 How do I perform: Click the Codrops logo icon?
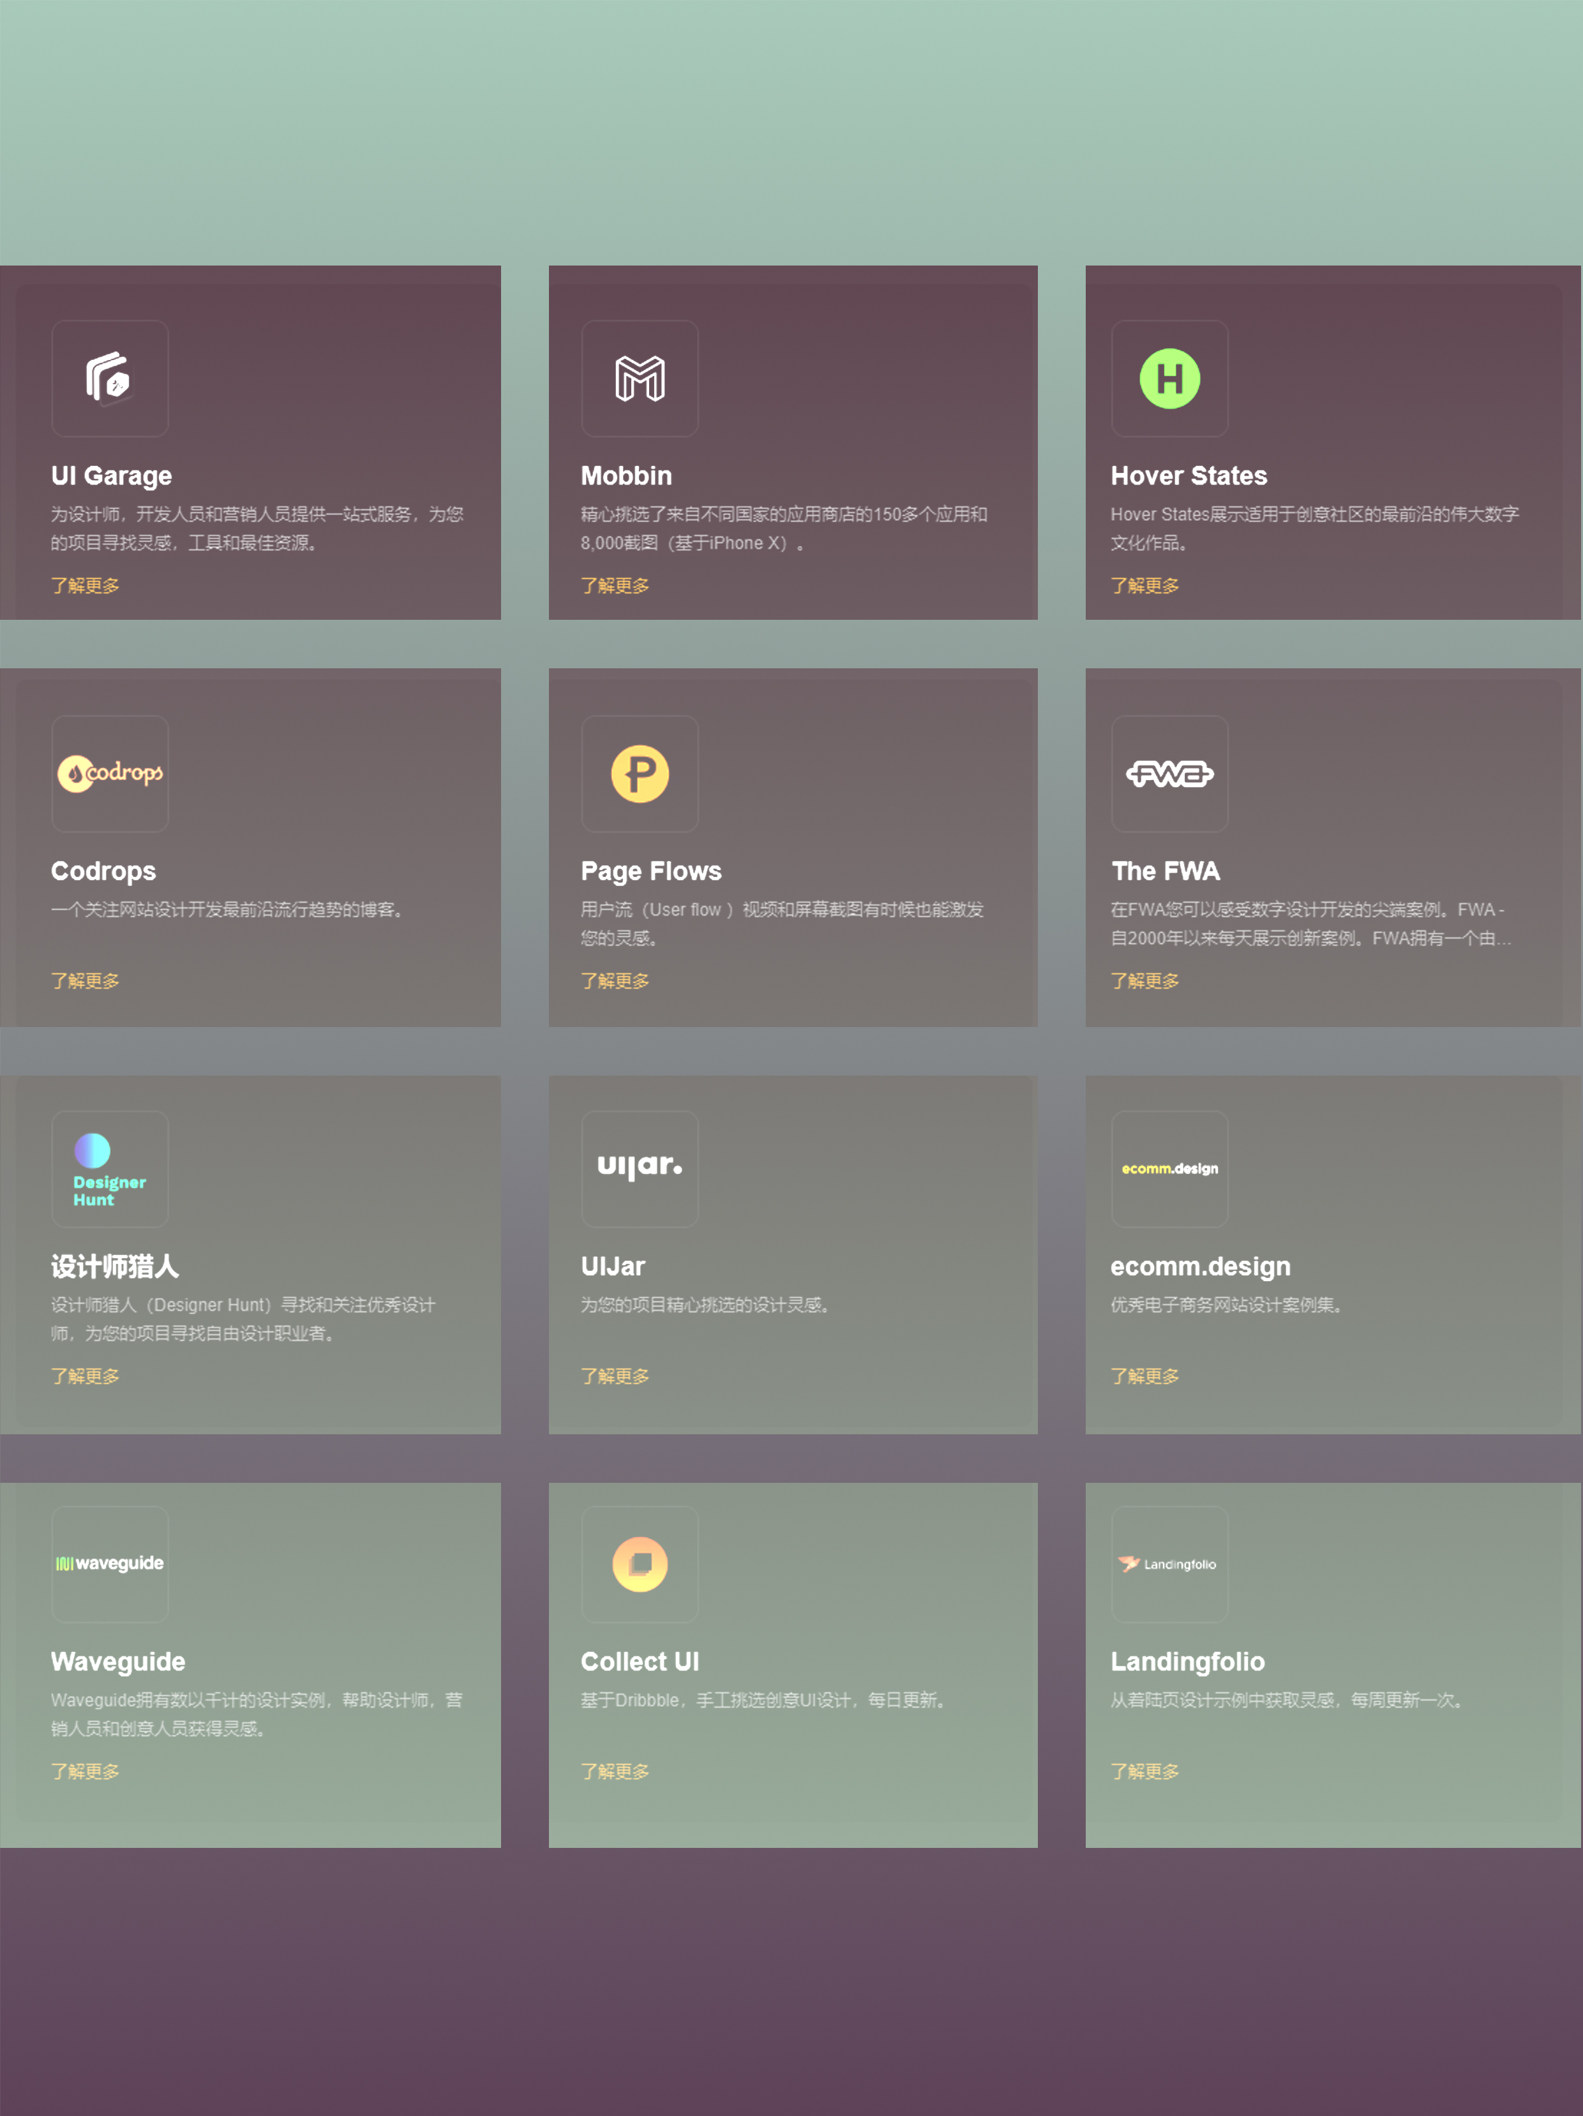point(109,773)
